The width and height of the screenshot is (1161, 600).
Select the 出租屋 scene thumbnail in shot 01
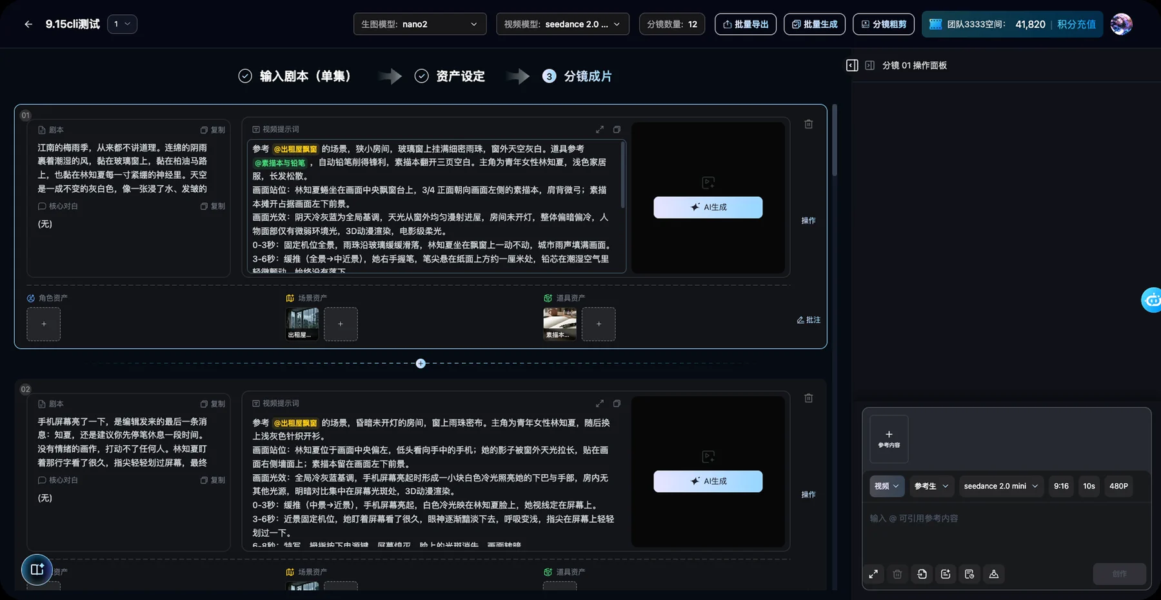302,324
